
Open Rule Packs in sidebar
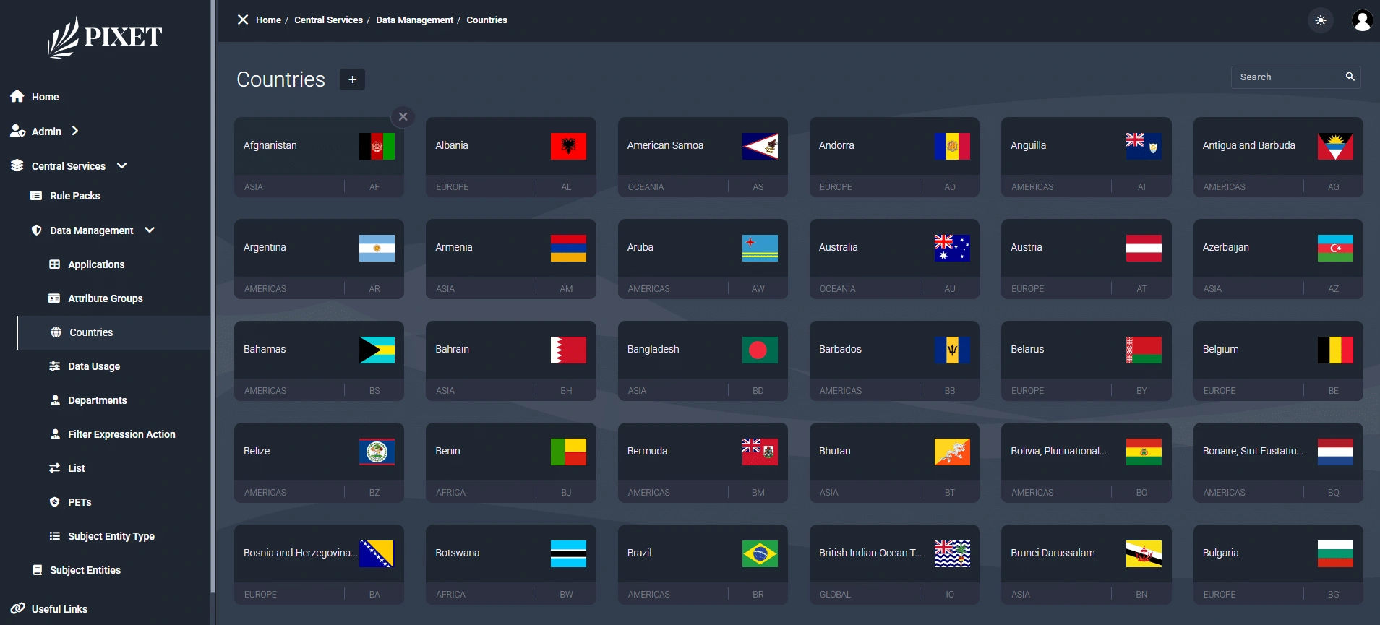coord(74,196)
